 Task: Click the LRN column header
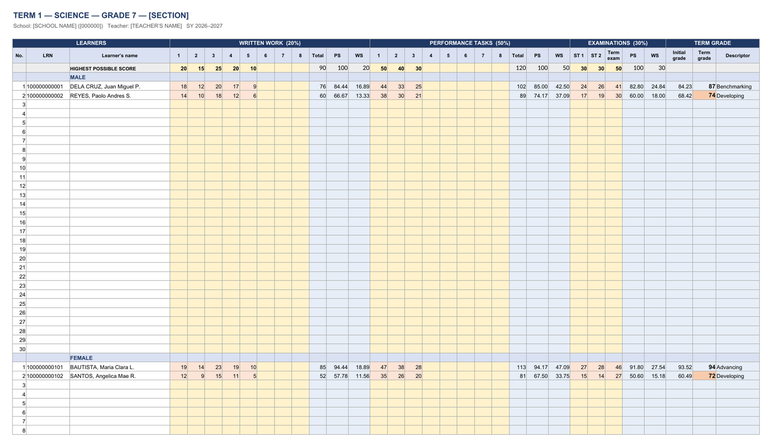tap(48, 56)
